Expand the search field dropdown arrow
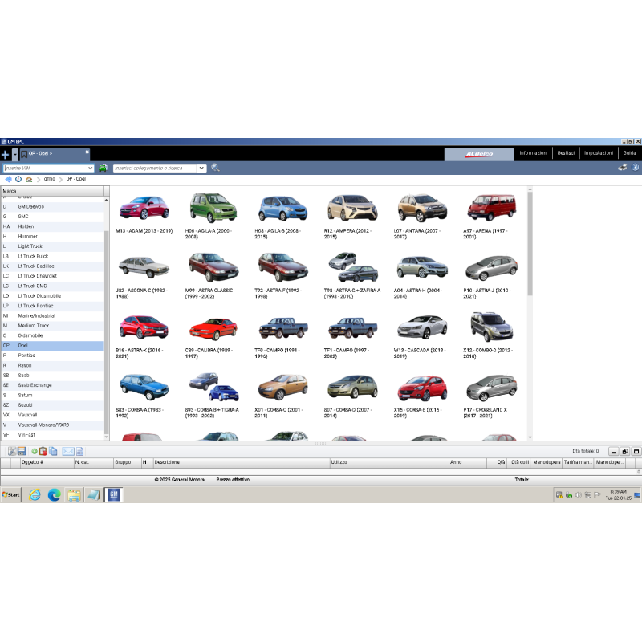 tap(201, 168)
